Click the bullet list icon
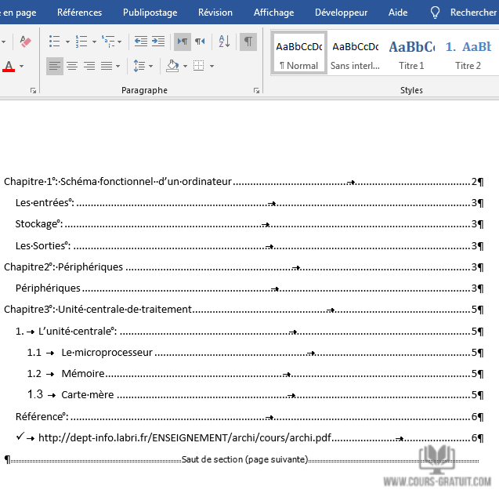The height and width of the screenshot is (493, 499). pos(54,42)
